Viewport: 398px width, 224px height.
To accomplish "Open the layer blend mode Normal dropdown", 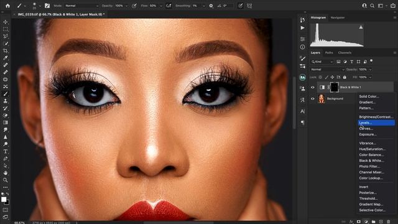I will [x=328, y=70].
